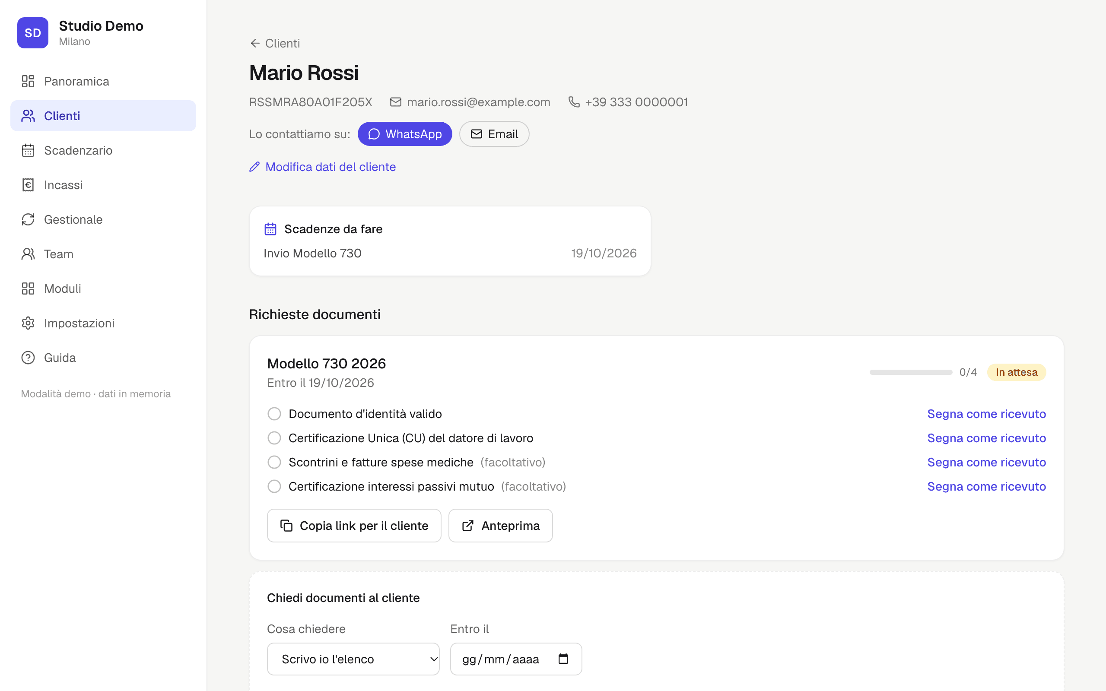This screenshot has width=1106, height=691.
Task: Click the Invio Modello 730 deadline row
Action: 450,253
